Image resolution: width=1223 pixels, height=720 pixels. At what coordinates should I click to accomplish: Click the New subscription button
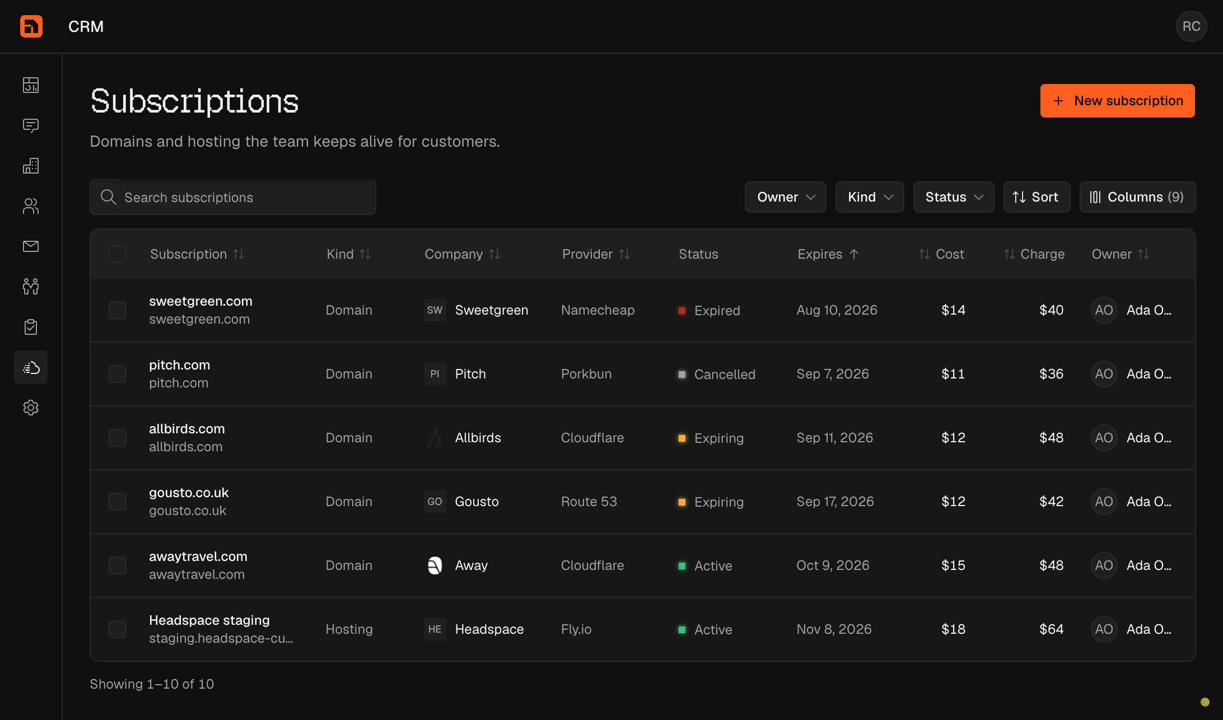pos(1117,101)
